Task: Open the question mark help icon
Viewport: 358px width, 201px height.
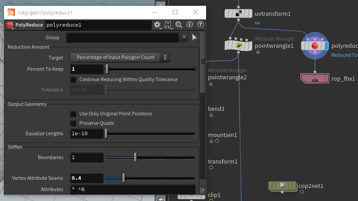Action: (x=201, y=24)
